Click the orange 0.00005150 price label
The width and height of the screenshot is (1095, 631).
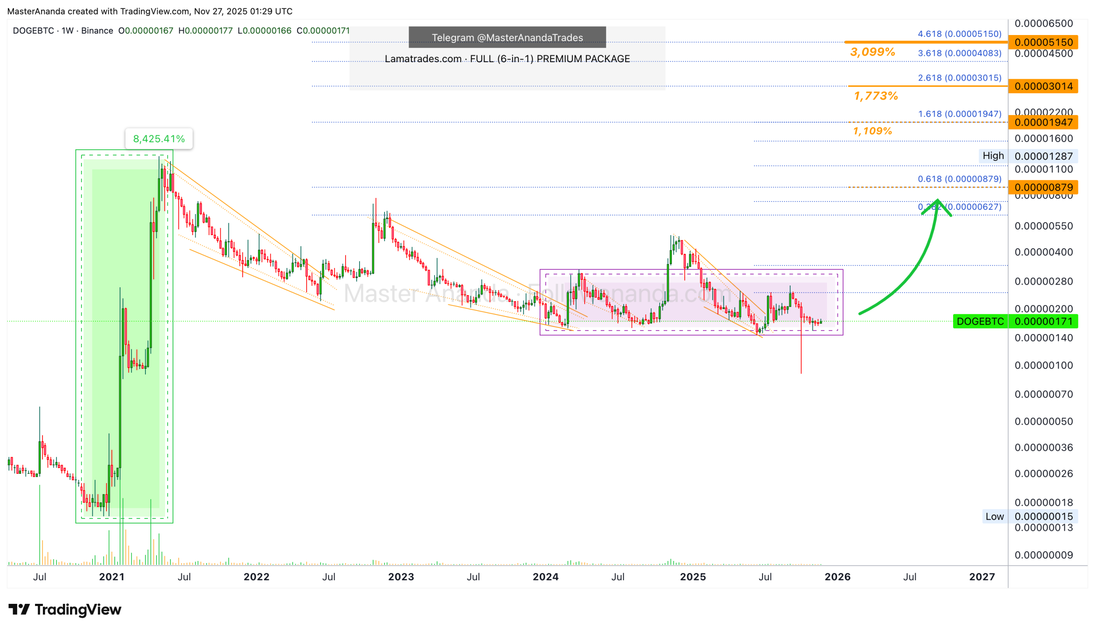(x=1043, y=42)
